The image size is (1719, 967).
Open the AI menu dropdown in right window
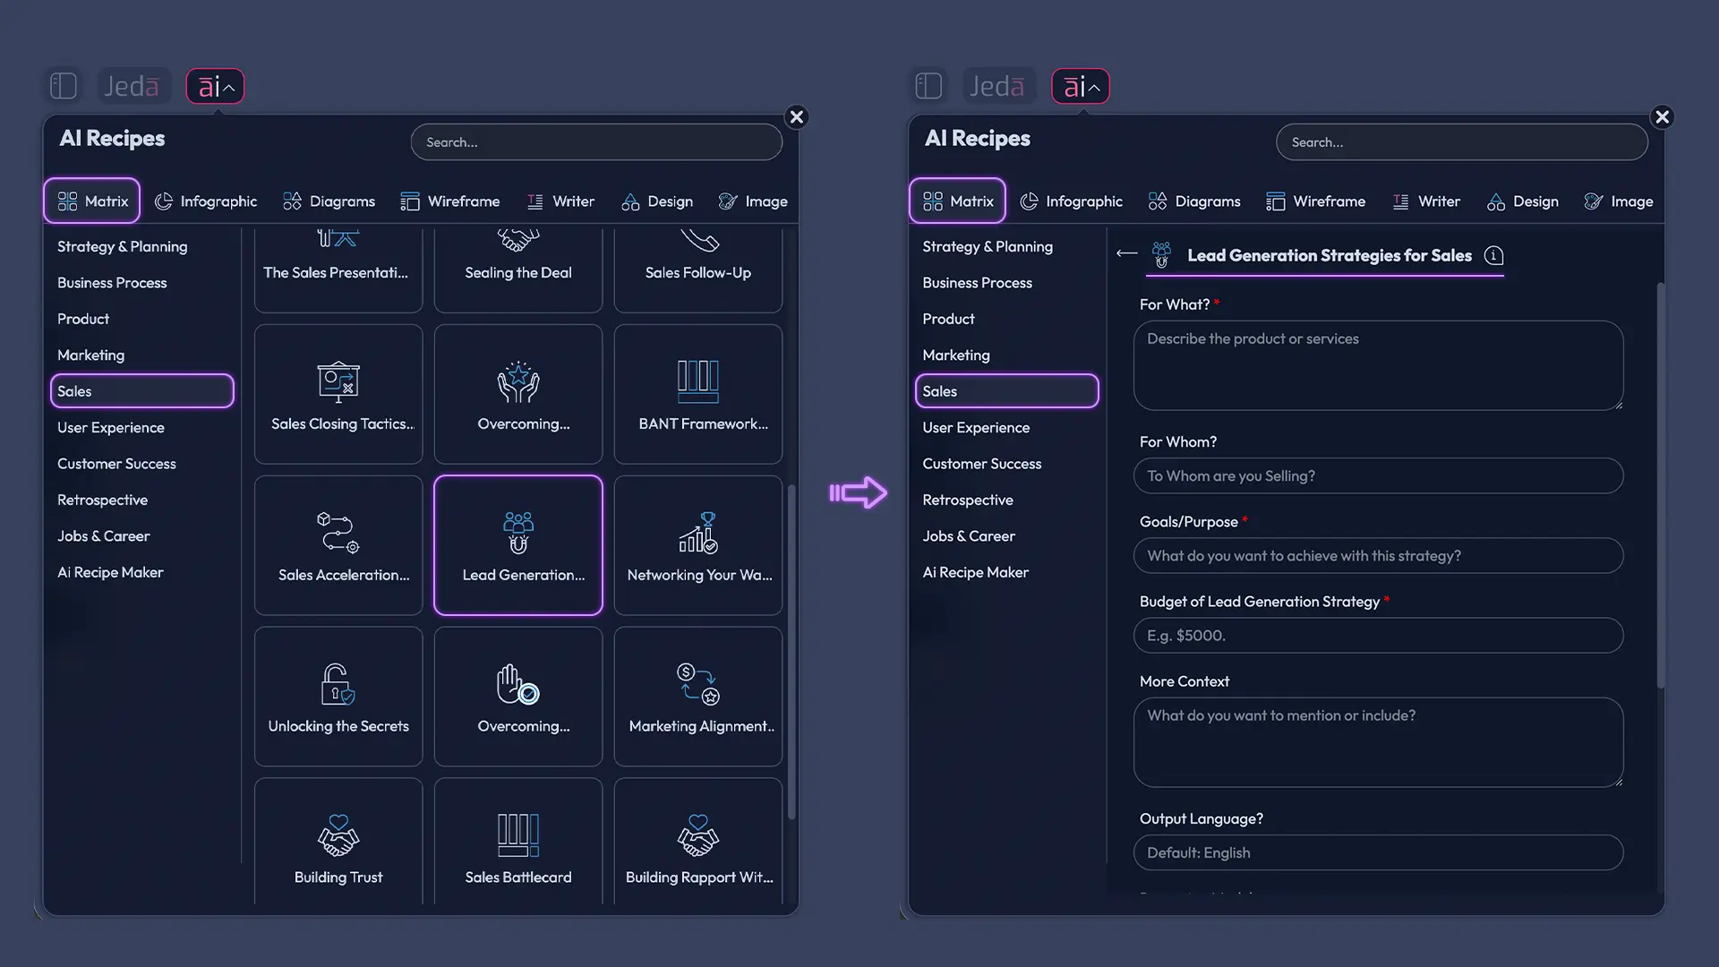(x=1081, y=86)
